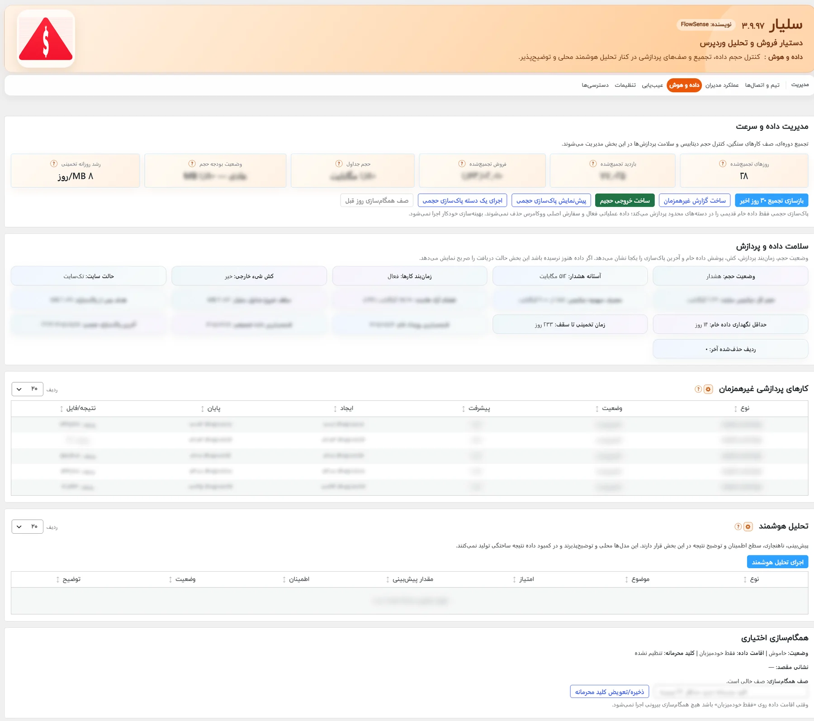814x721 pixels.
Task: Open gear settings beside تحلیل هوشمند heading
Action: tap(748, 527)
